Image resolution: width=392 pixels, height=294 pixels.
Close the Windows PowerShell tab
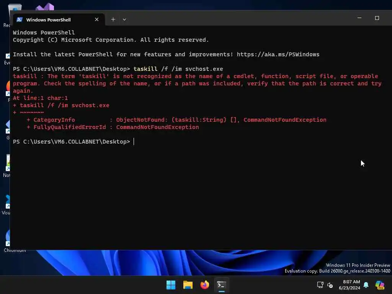point(97,20)
